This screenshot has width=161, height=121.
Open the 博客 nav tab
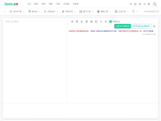(x=51, y=4)
